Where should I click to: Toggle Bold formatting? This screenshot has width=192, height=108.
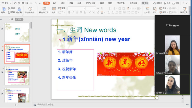[69, 12]
